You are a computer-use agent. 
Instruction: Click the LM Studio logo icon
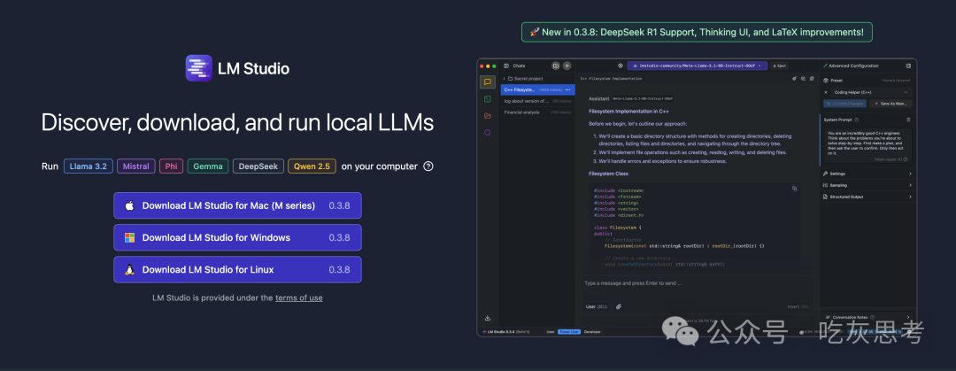pos(199,68)
